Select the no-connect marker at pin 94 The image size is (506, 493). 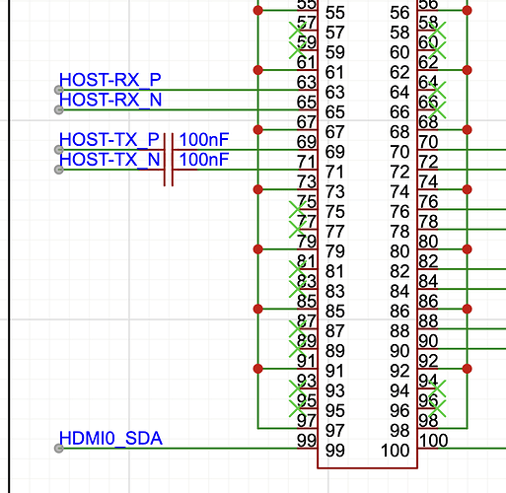438,388
